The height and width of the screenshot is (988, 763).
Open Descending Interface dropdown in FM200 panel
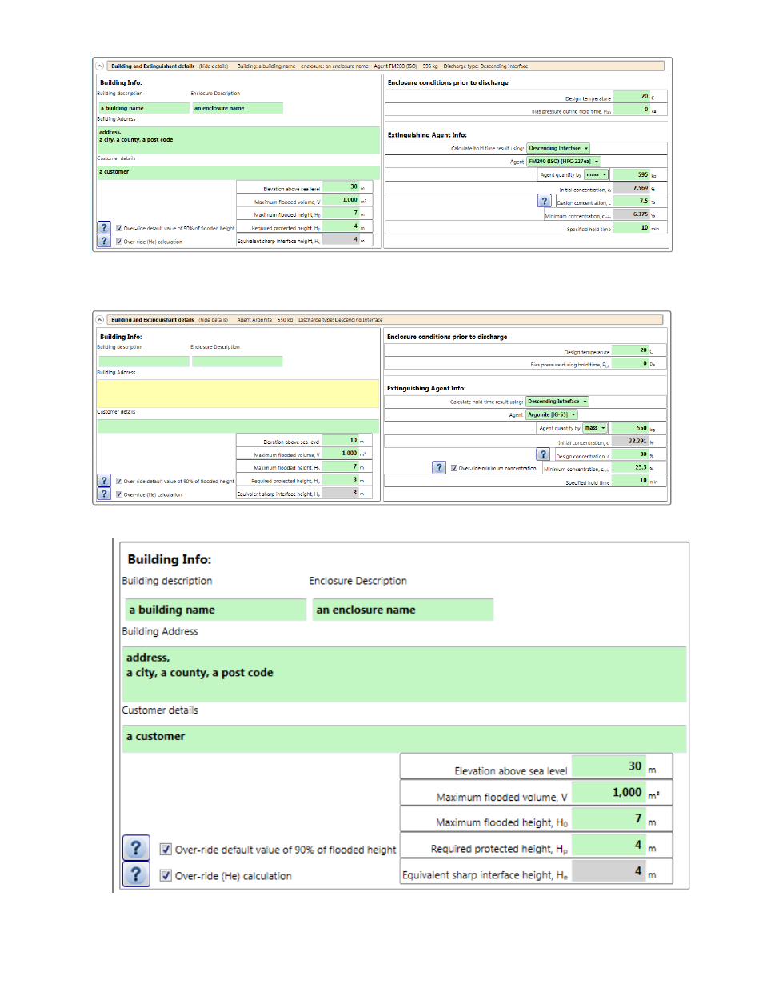coord(558,148)
